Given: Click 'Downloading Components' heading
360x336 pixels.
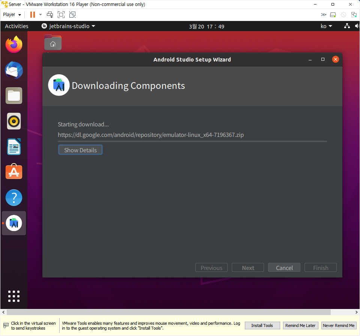Looking at the screenshot, I should coord(128,85).
